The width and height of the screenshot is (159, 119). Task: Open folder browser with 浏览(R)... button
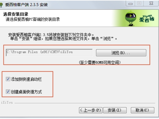(x=121, y=53)
